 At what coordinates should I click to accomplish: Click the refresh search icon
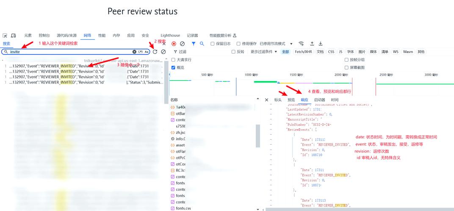[155, 51]
